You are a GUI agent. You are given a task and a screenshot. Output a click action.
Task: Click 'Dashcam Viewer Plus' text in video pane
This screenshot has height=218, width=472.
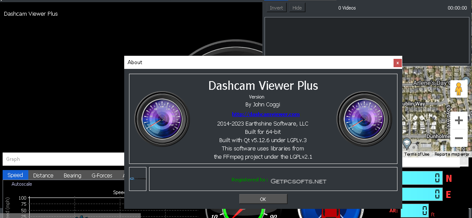click(x=31, y=14)
